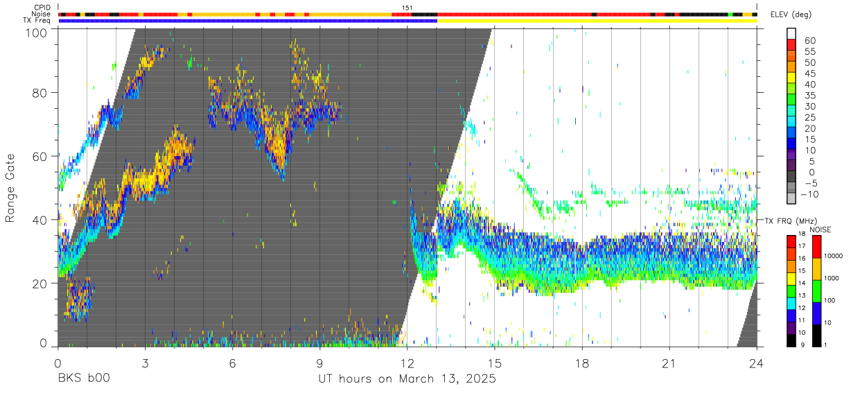Click the 'Range Gate' y-axis title
The width and height of the screenshot is (851, 393).
(x=10, y=188)
